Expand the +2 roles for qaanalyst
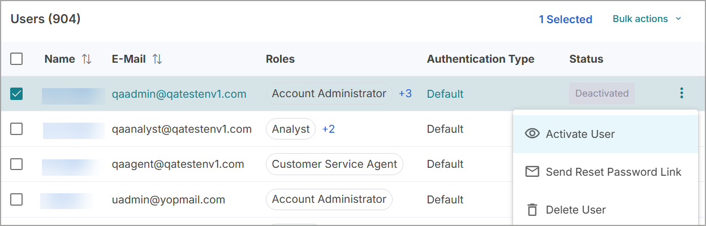The width and height of the screenshot is (706, 226). point(328,129)
